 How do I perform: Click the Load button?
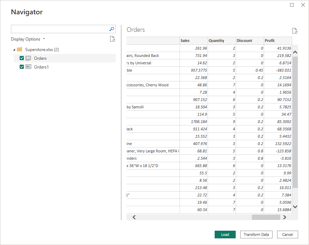click(225, 235)
